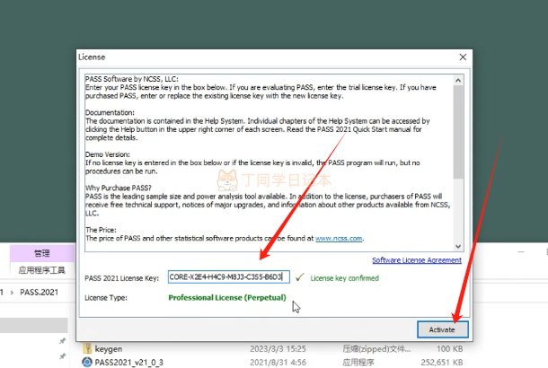The image size is (548, 368).
Task: Click the 2021/8/31 4:56 date cell
Action: (278, 363)
